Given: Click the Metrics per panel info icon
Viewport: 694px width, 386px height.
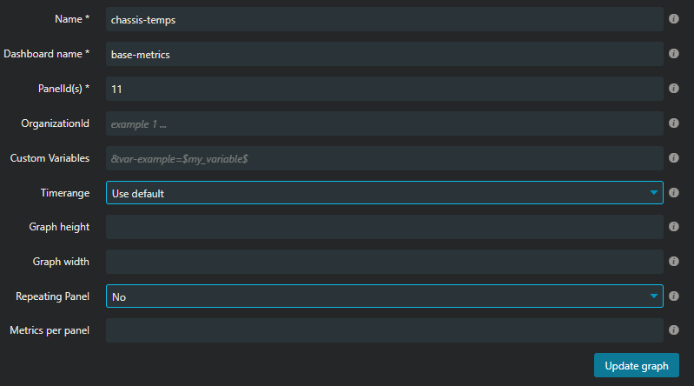Looking at the screenshot, I should (674, 330).
